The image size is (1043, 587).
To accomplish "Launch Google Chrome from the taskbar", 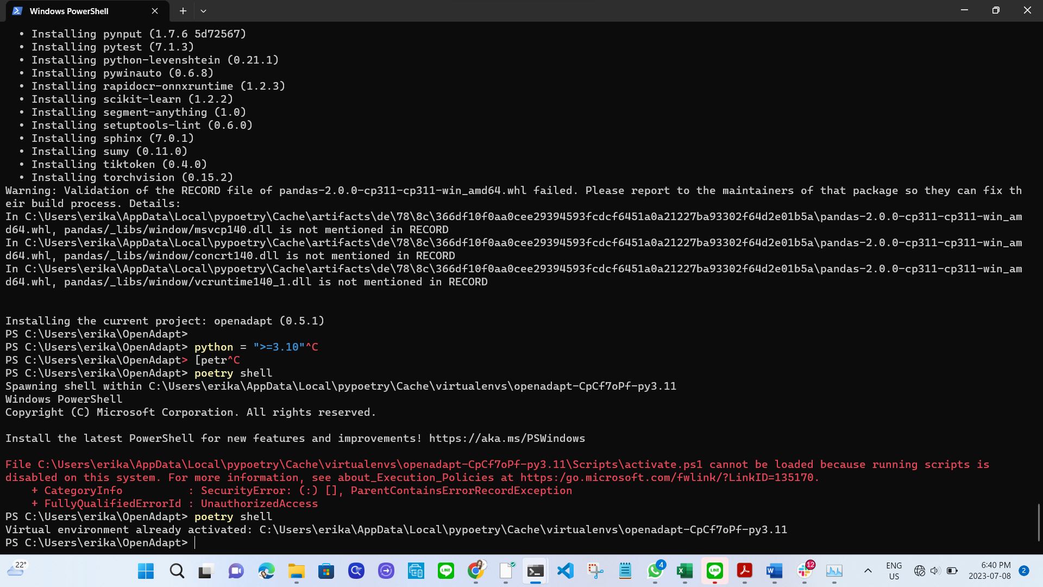I will (476, 571).
